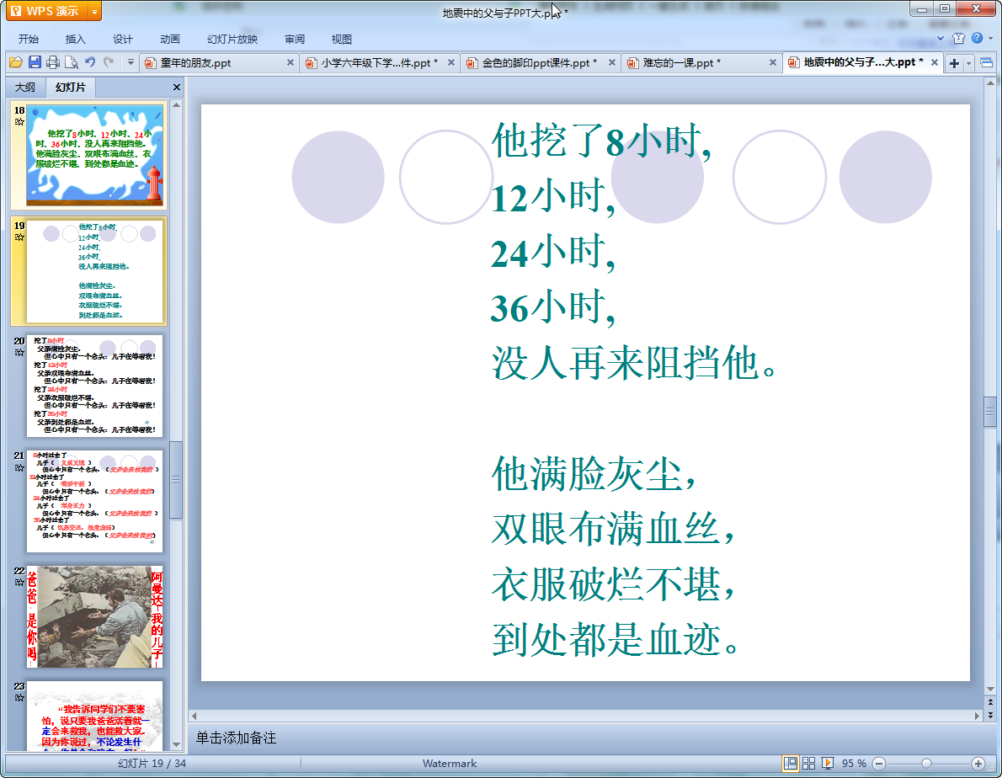Toggle the ribbon collapse chevron
The width and height of the screenshot is (1002, 778).
(x=942, y=39)
